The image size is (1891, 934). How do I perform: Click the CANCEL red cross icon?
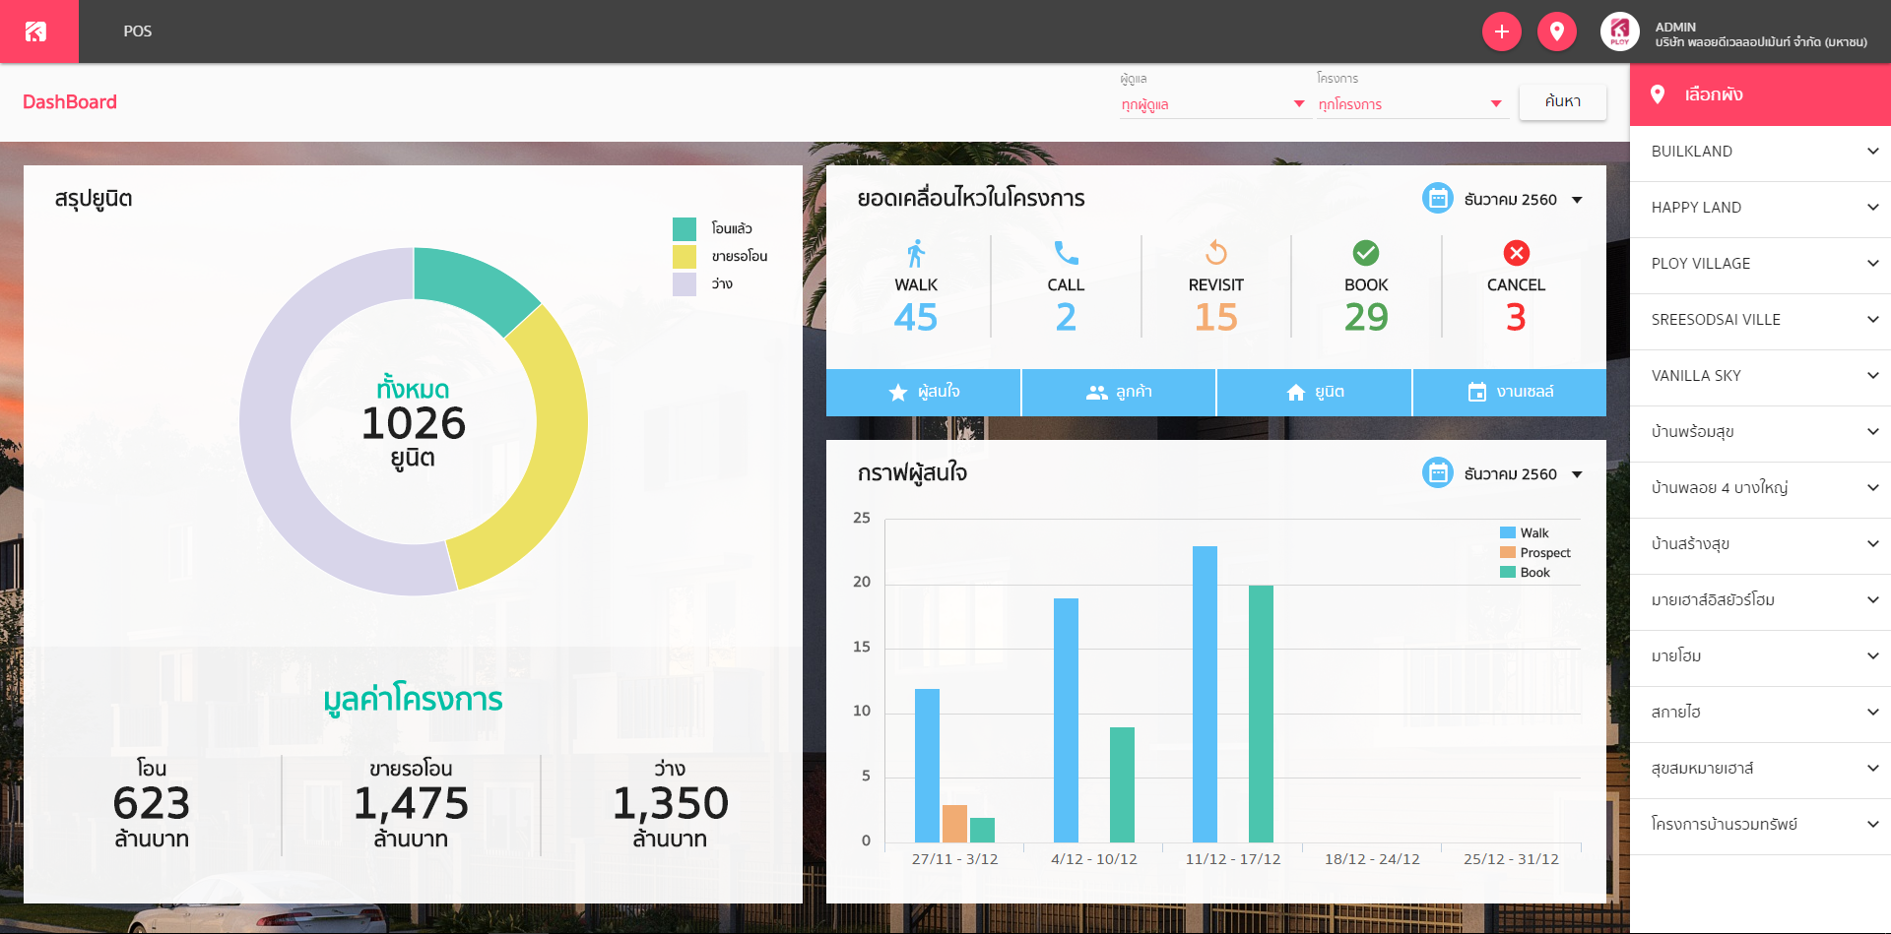(1517, 254)
